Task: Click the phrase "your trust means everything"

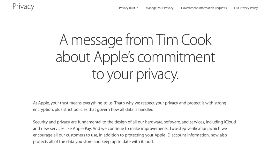Action: tap(76, 103)
